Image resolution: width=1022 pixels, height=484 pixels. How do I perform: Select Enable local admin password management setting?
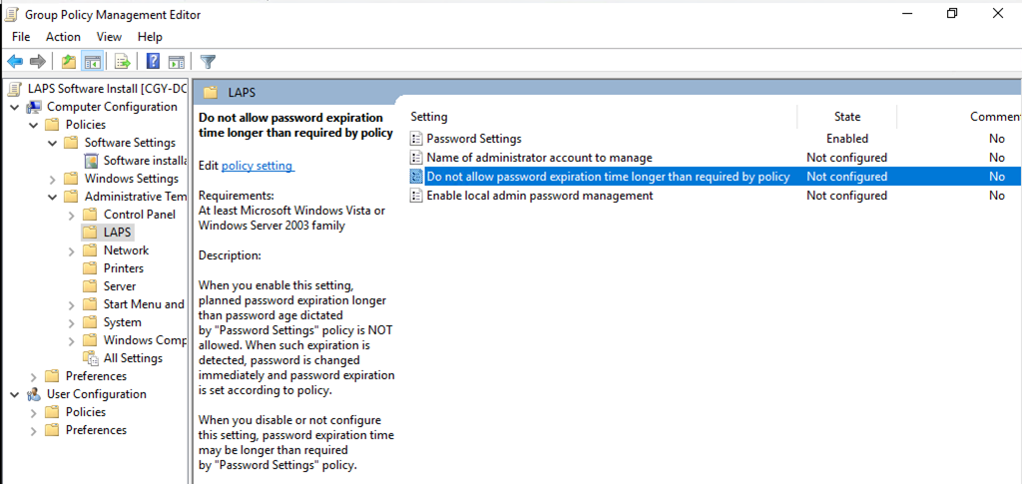click(539, 196)
